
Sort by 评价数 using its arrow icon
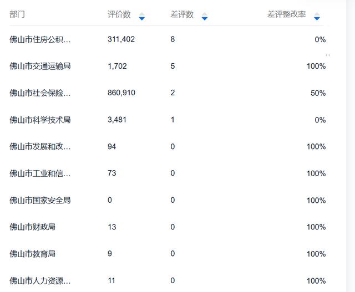[142, 16]
